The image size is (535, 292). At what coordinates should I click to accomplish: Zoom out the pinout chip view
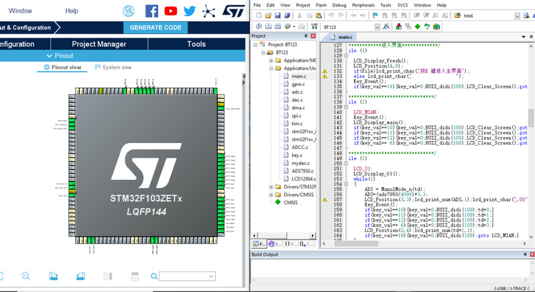(x=26, y=276)
